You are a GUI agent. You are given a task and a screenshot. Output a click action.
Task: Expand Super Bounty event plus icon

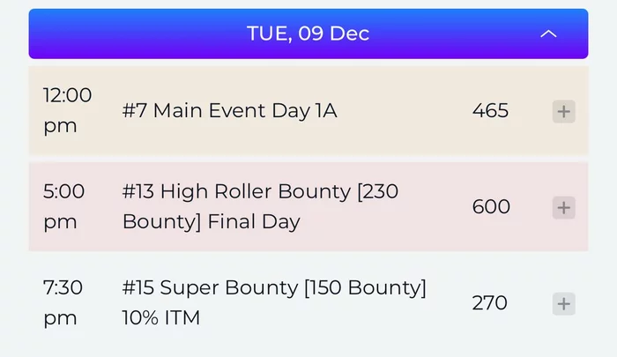564,304
